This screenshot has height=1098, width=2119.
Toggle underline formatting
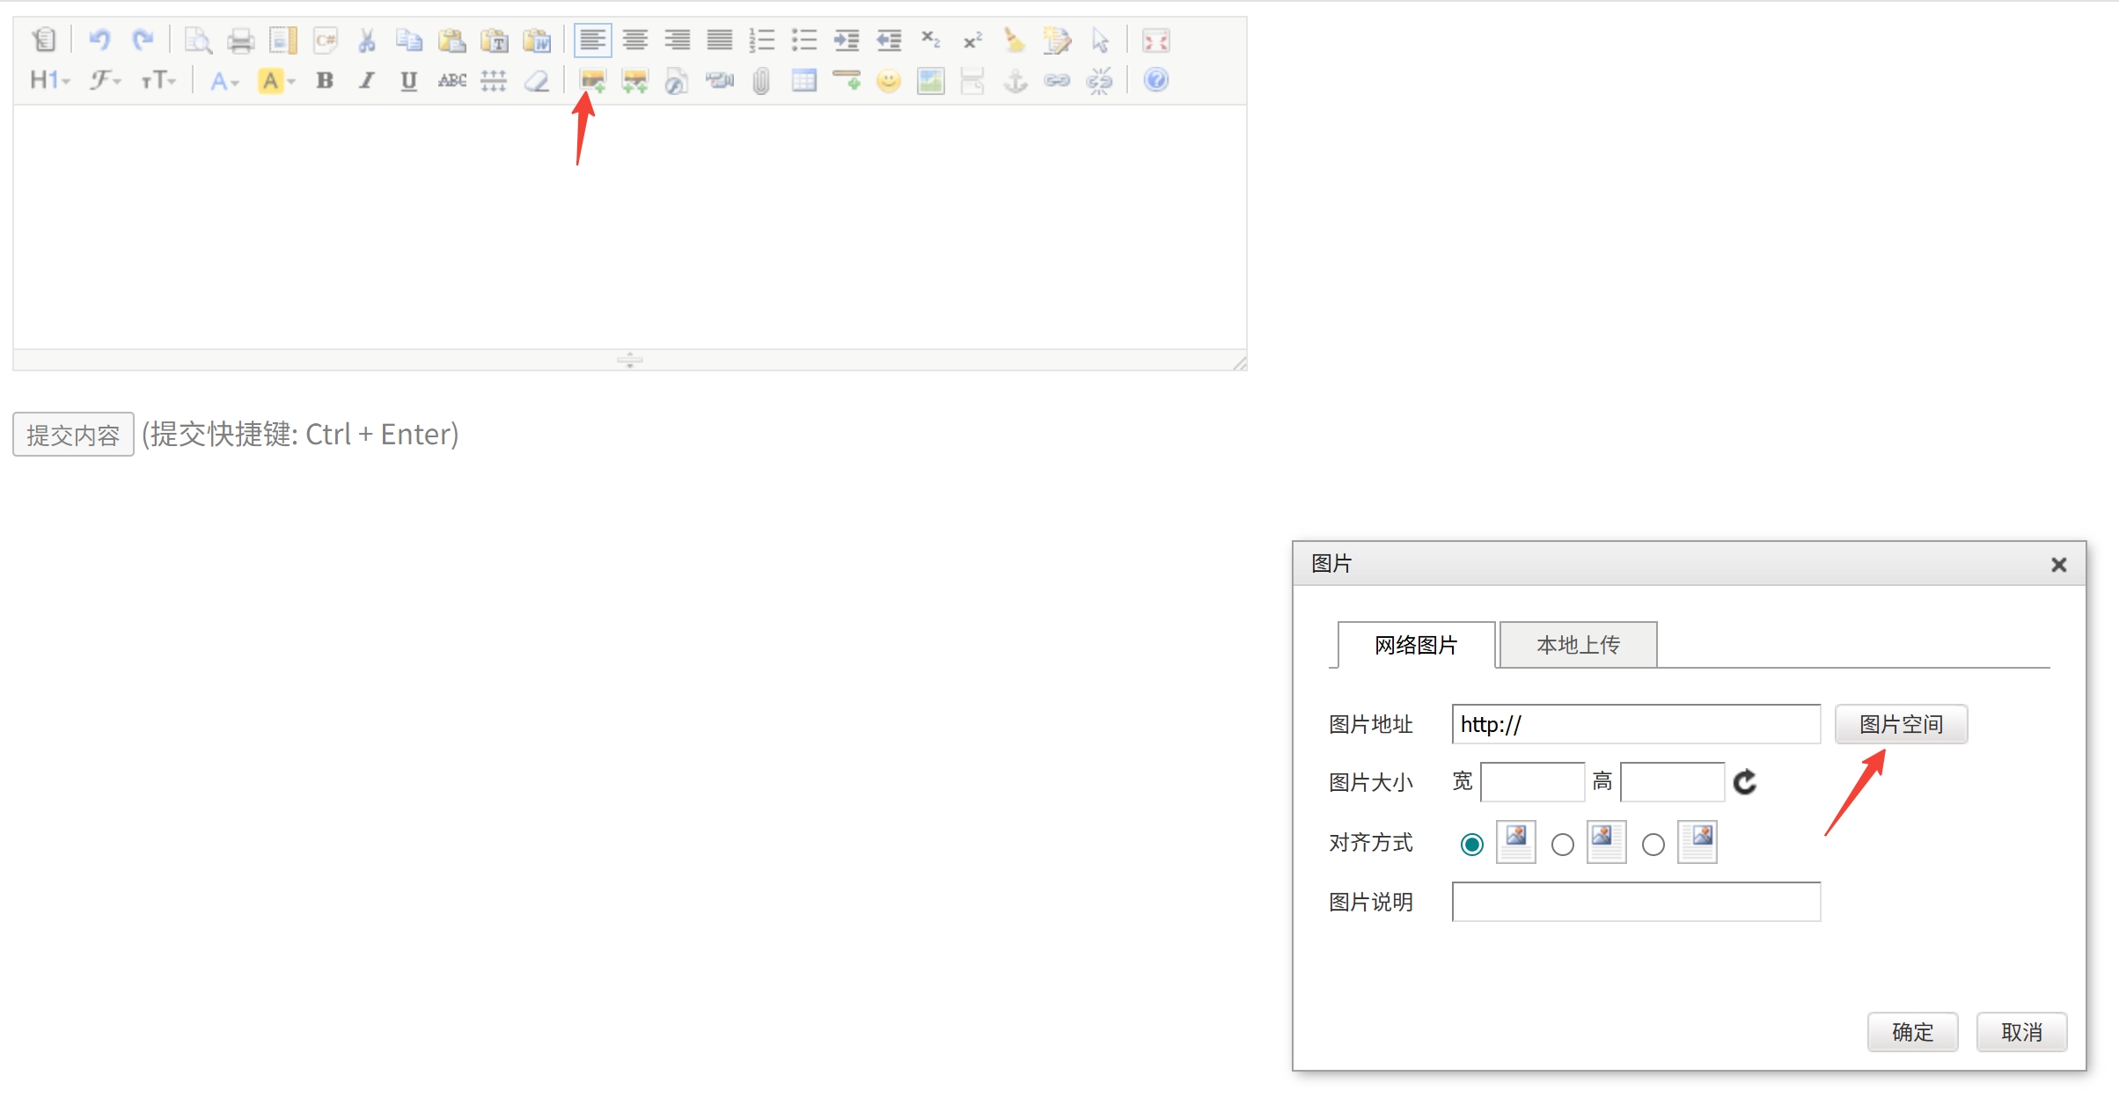[409, 81]
